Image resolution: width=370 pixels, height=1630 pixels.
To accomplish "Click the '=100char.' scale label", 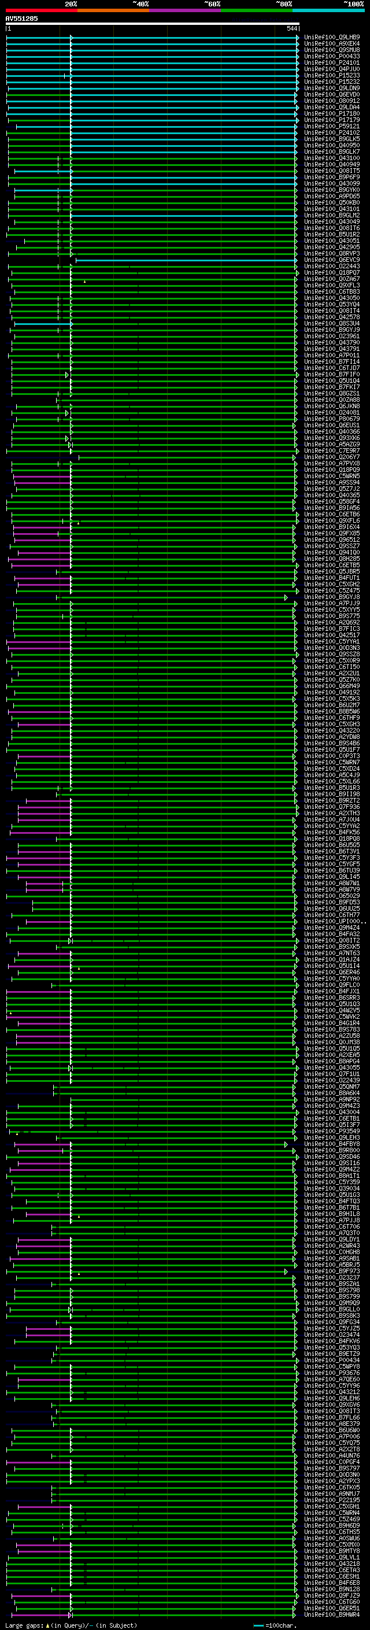I will [281, 1625].
